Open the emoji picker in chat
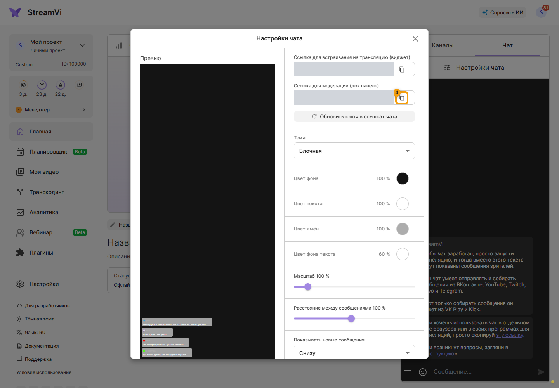The image size is (559, 388). 423,372
